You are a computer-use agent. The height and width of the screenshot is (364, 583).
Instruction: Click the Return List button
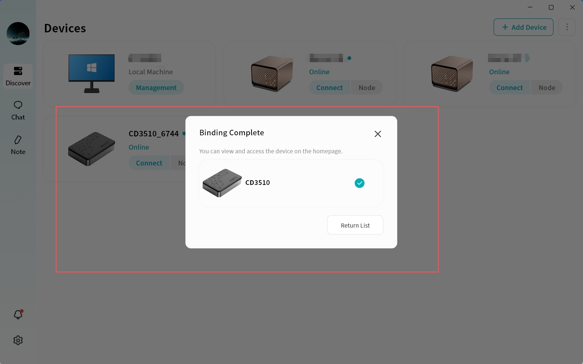[x=355, y=225]
